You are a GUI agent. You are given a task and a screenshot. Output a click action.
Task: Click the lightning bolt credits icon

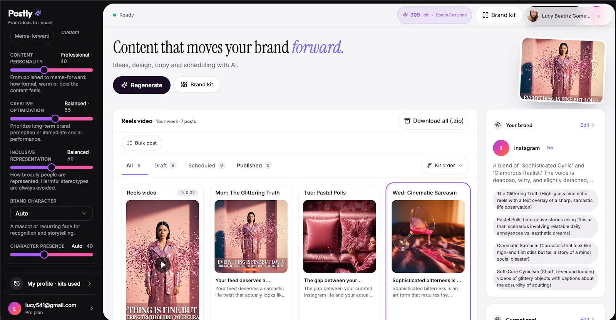pos(405,15)
